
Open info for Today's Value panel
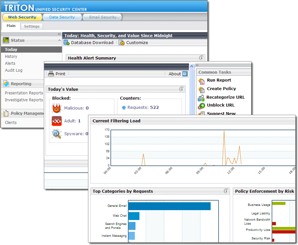182,89
